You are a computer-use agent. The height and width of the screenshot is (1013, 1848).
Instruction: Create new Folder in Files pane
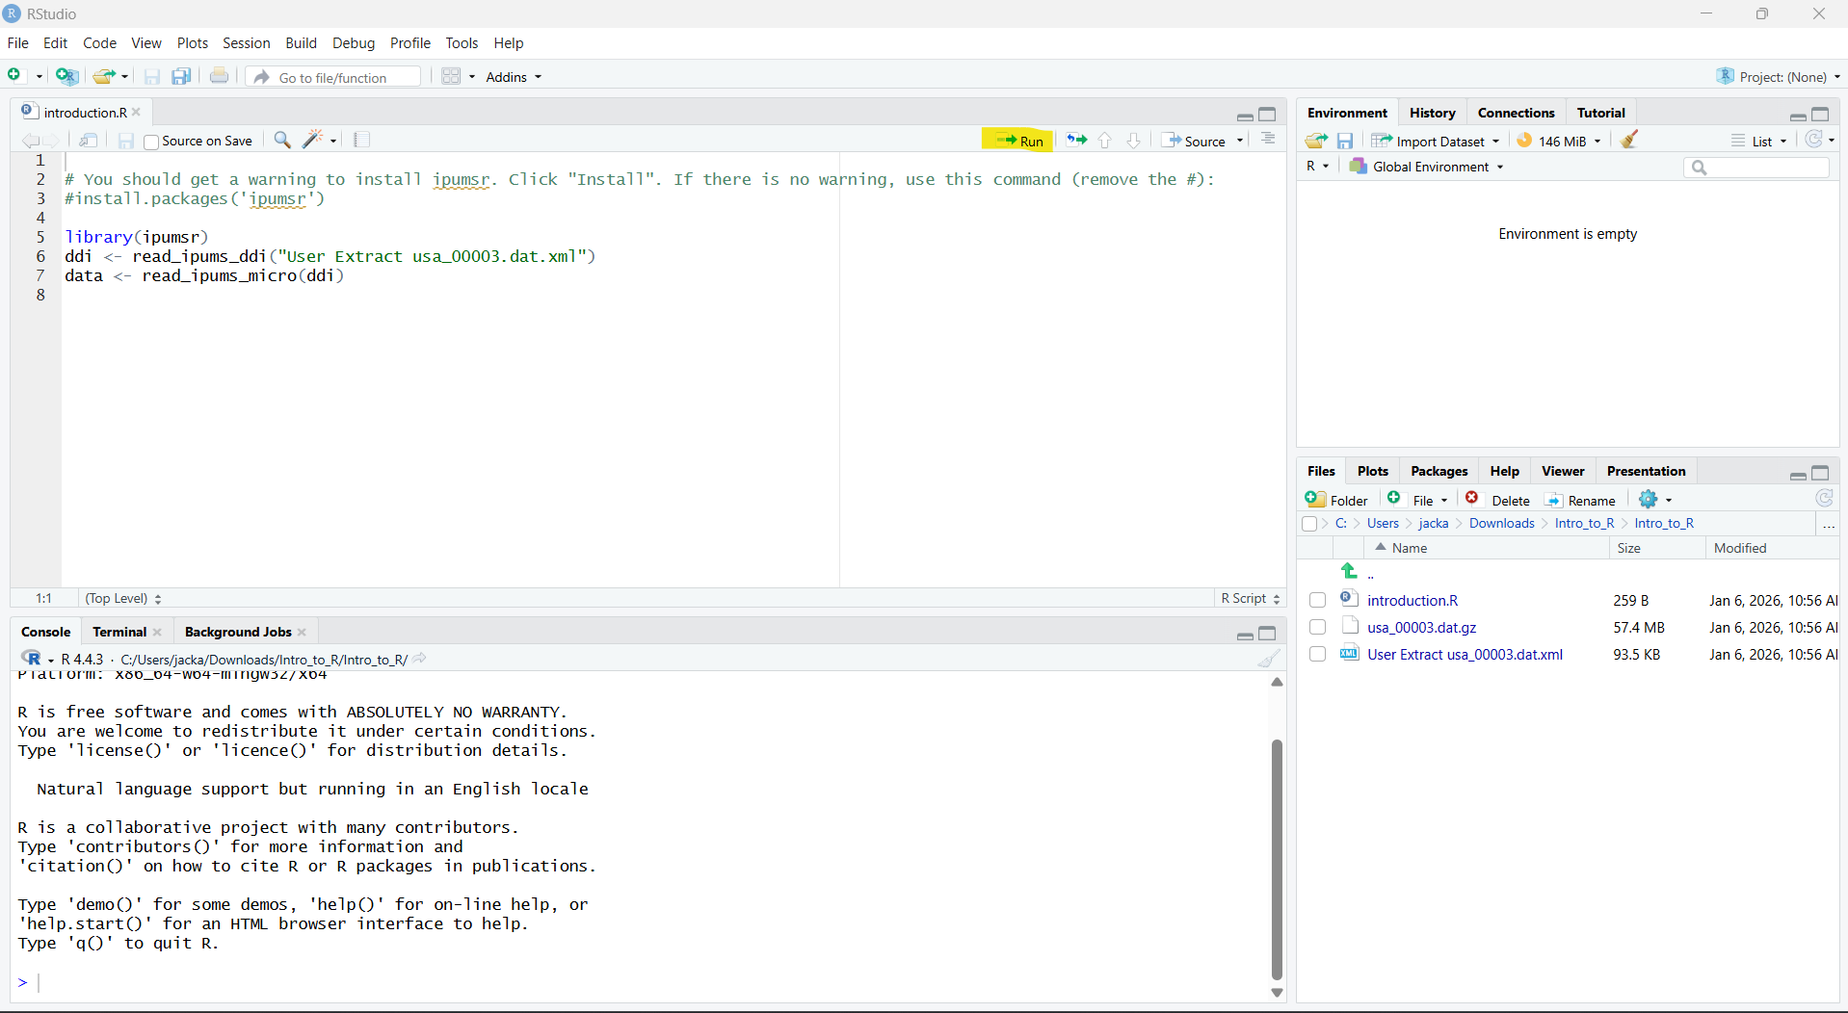coord(1336,500)
